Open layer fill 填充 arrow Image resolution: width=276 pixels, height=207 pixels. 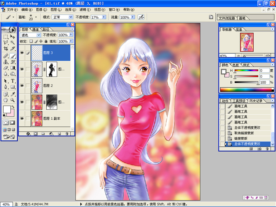pyautogui.click(x=71, y=41)
